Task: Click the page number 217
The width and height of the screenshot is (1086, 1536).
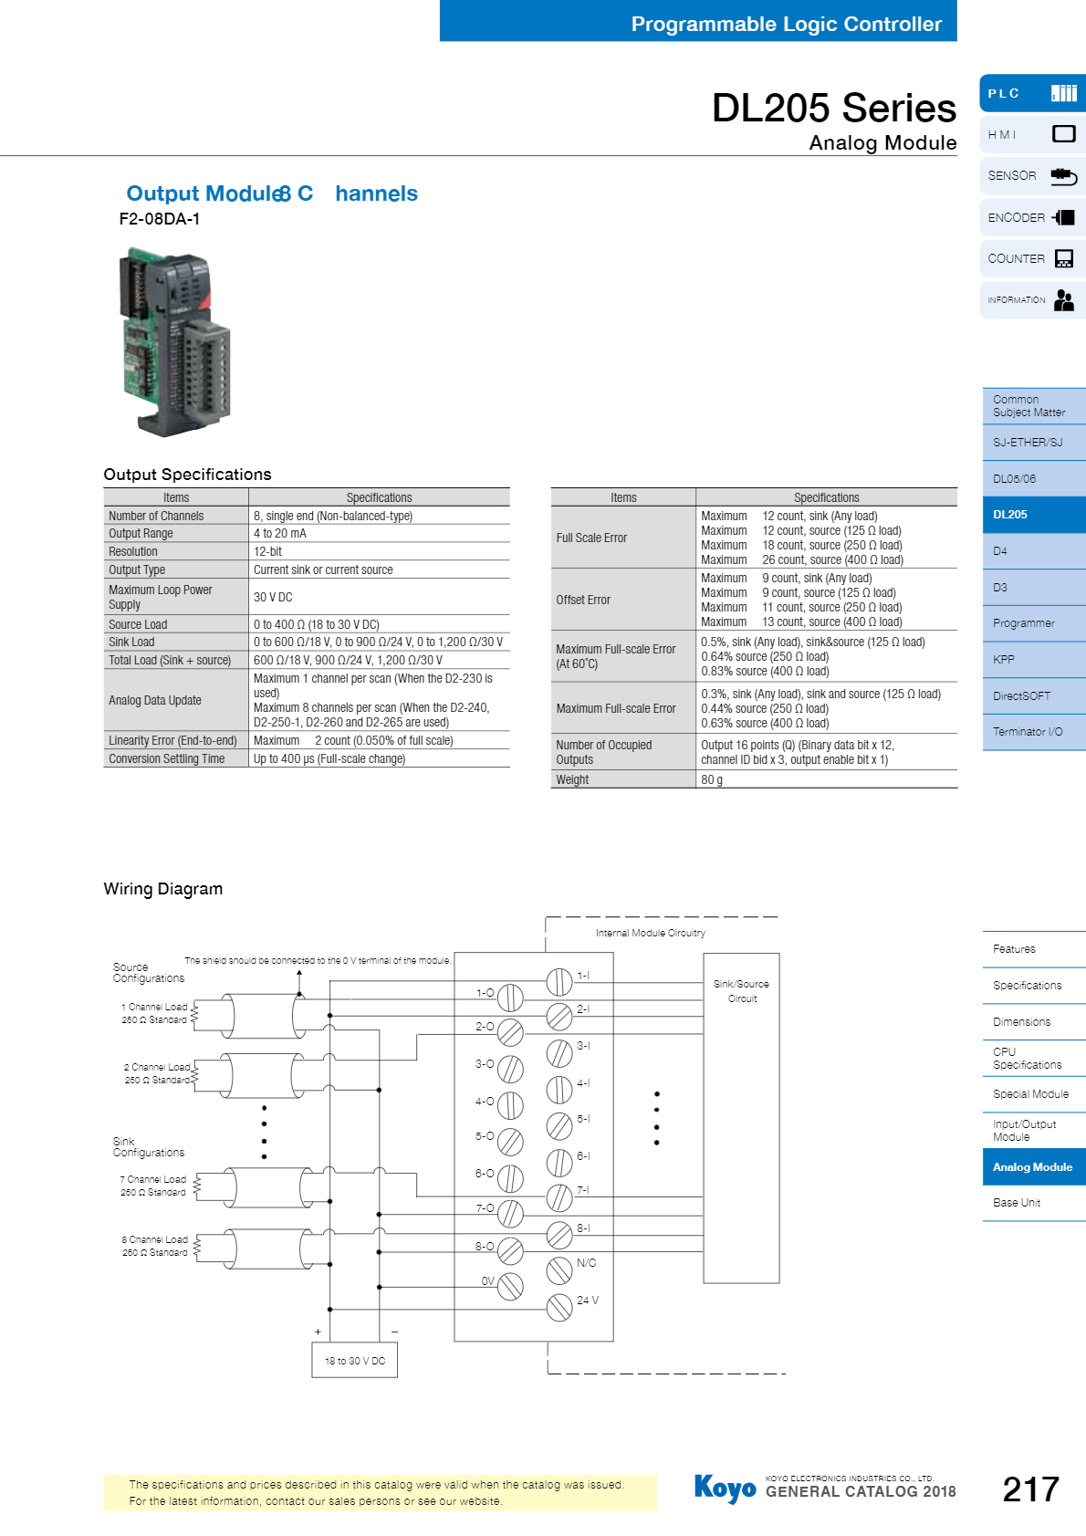Action: (1030, 1489)
